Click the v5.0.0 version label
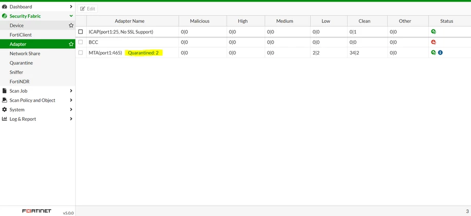The height and width of the screenshot is (216, 471). point(68,213)
